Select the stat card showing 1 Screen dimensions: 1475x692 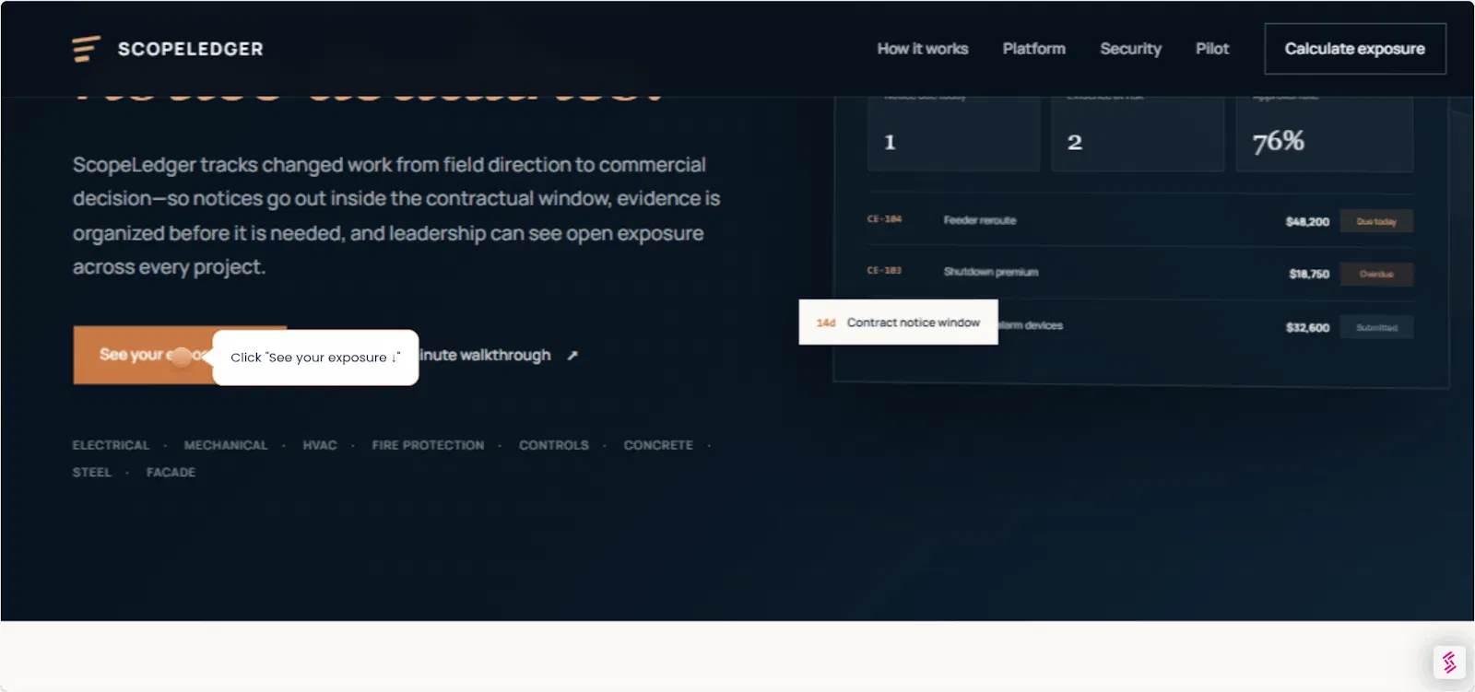tap(953, 133)
